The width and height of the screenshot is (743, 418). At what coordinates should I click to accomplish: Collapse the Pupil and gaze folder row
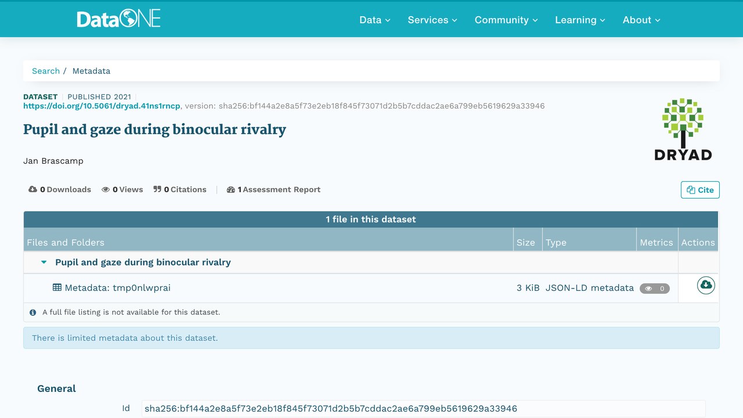pyautogui.click(x=44, y=262)
